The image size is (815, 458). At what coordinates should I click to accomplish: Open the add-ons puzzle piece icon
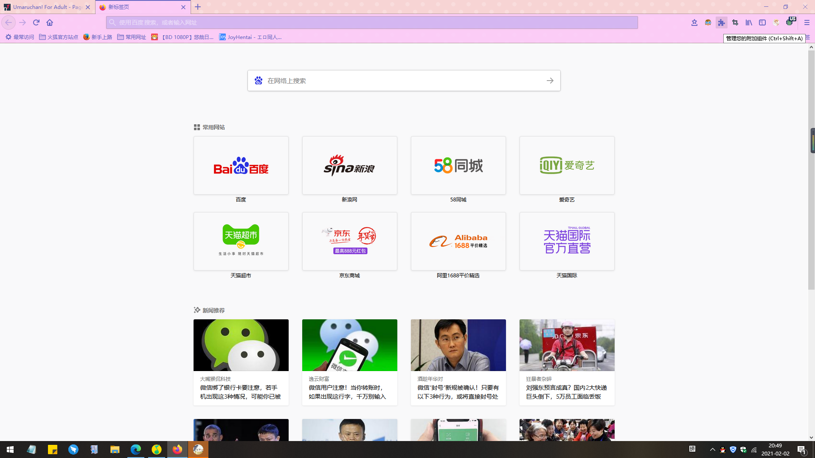(722, 22)
